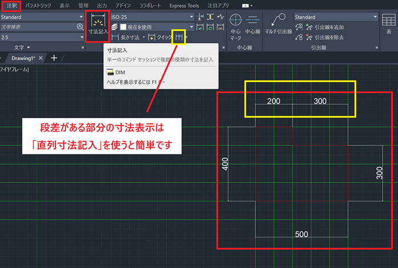398x268 pixels.
Task: Click the 引出線 panel title
Action: (x=319, y=47)
